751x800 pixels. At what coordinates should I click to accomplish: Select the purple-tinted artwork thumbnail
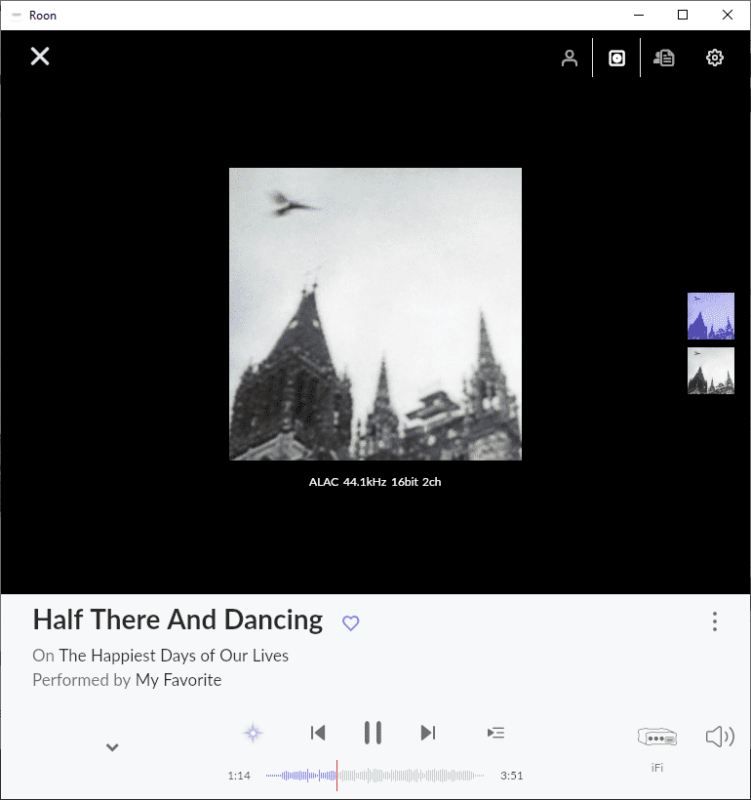coord(711,316)
